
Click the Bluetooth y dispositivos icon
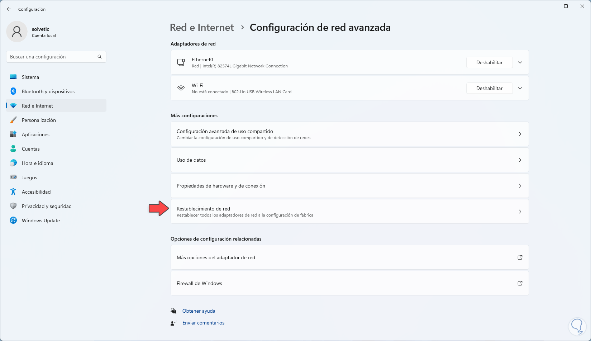point(13,91)
